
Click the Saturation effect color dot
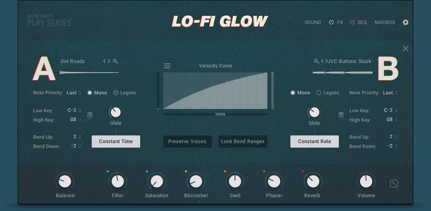point(147,171)
